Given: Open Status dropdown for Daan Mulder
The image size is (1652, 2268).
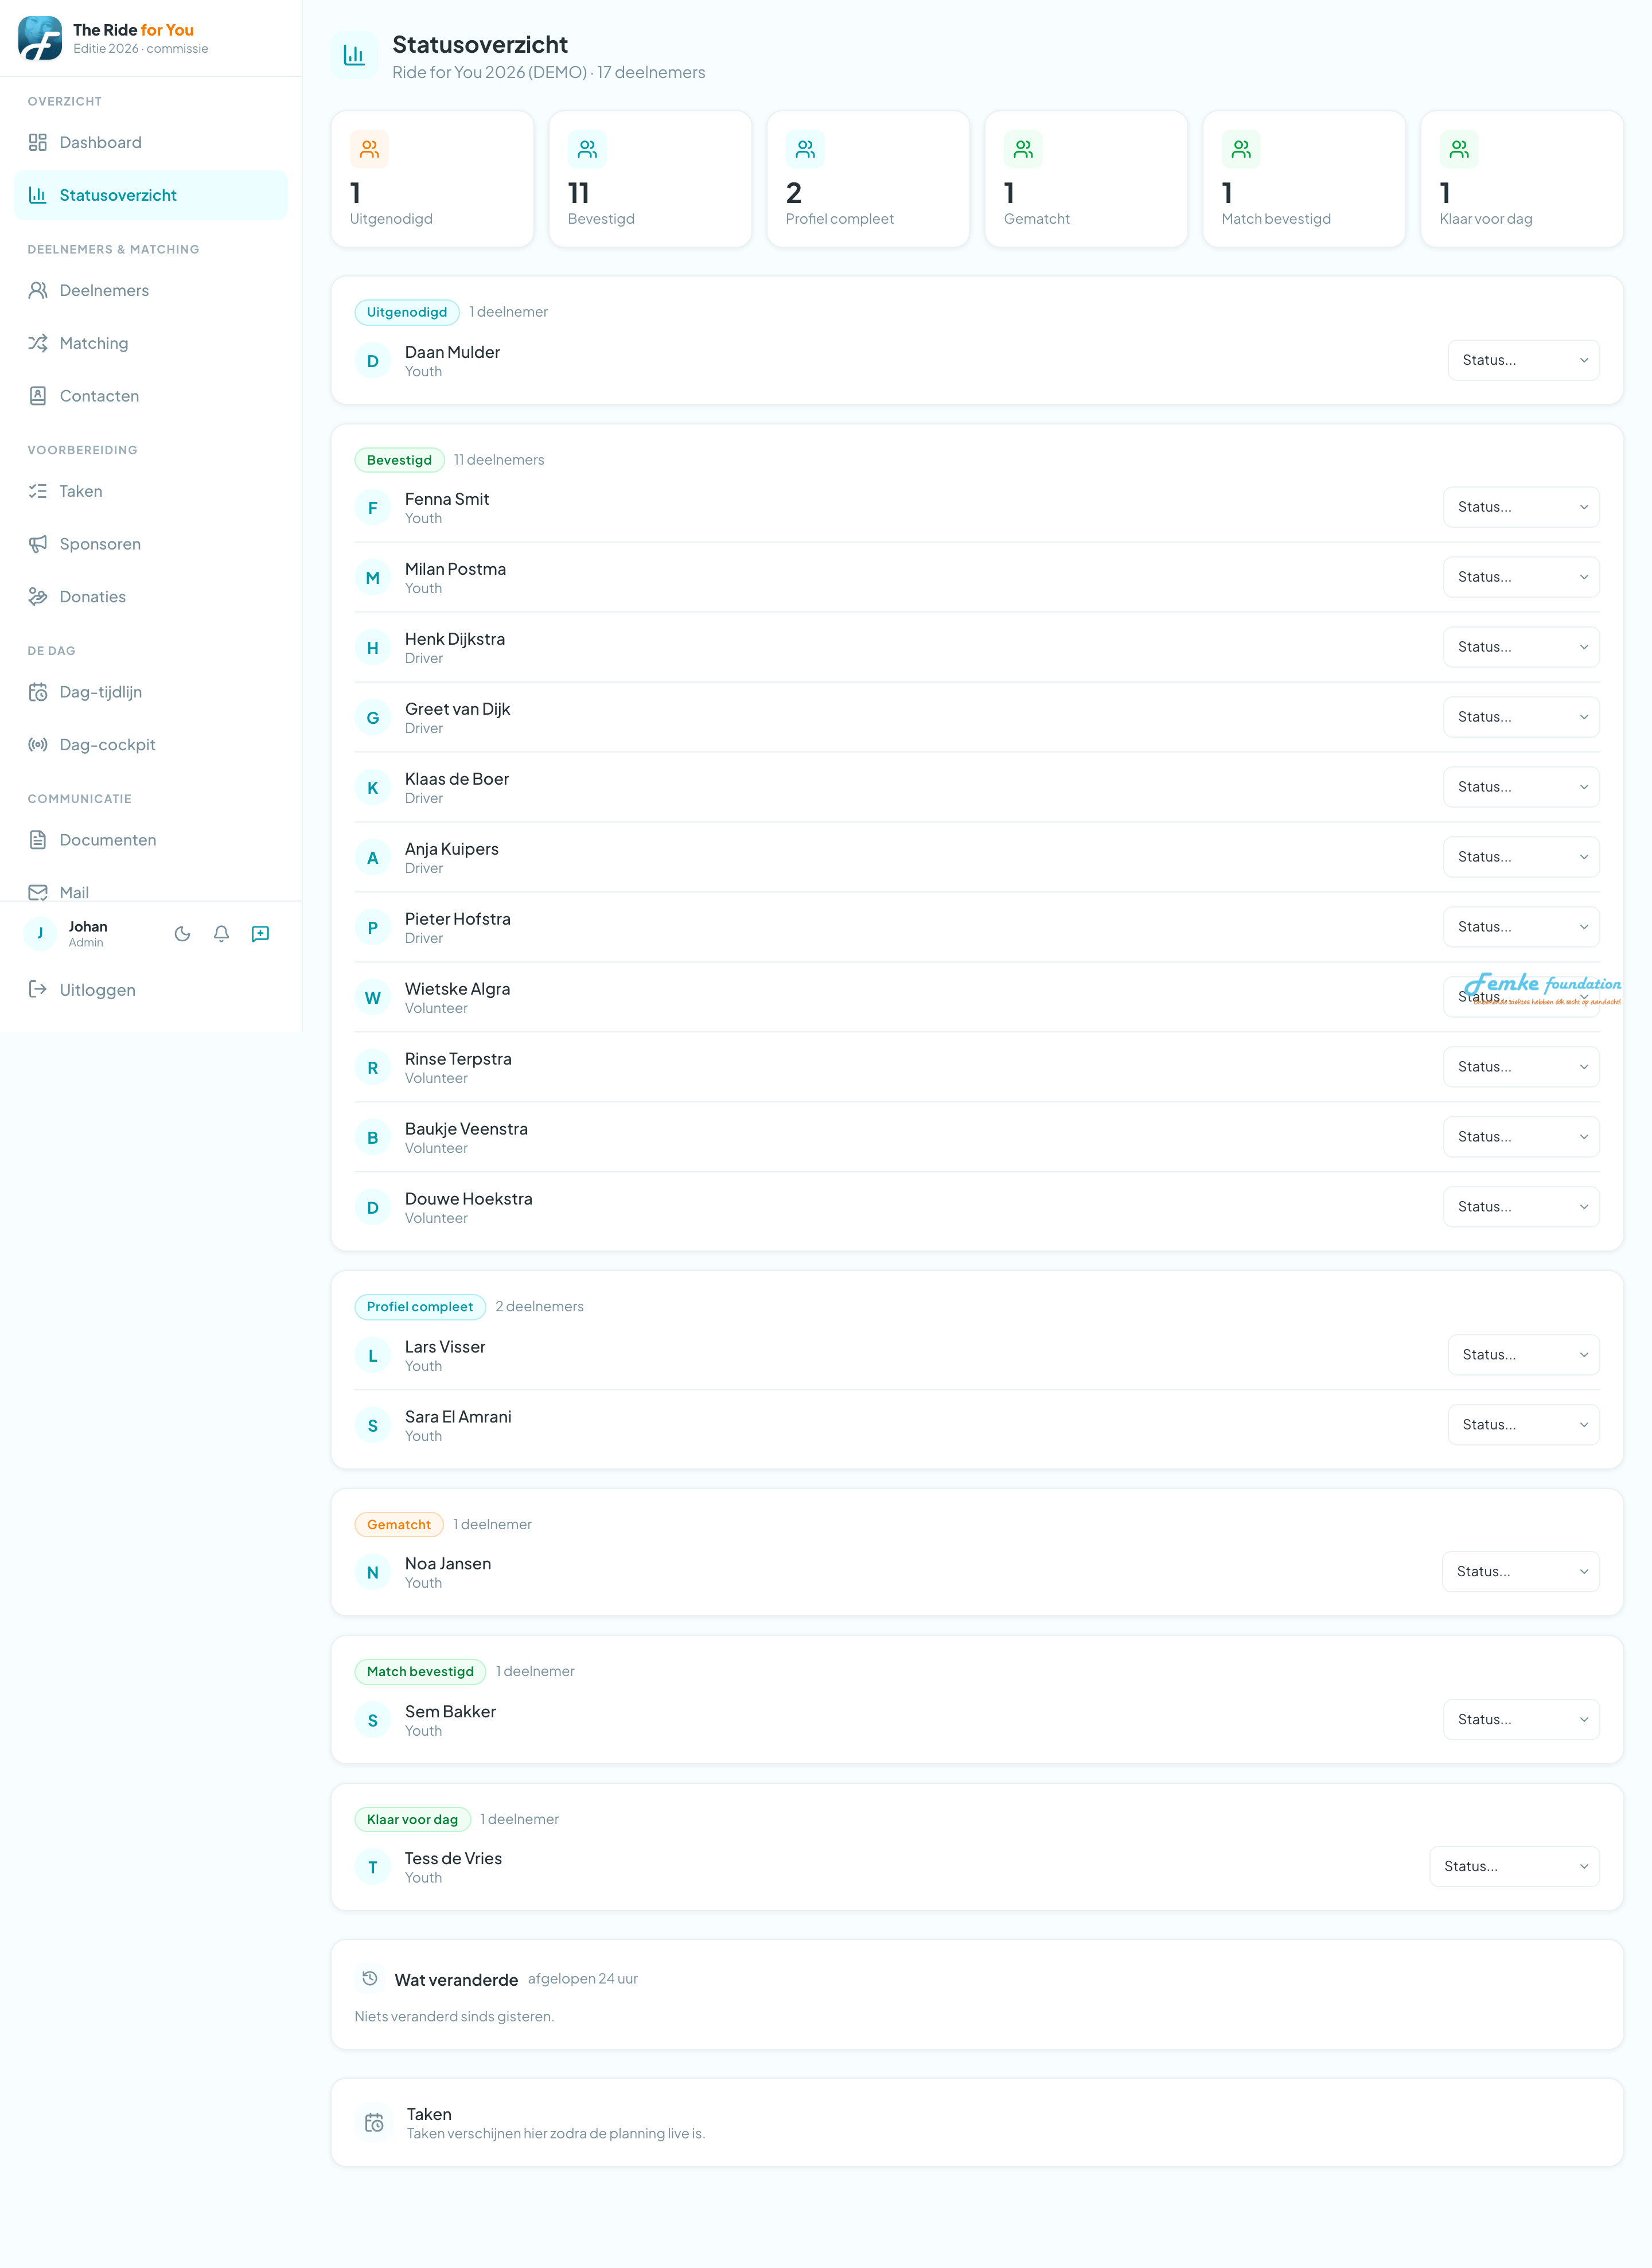Looking at the screenshot, I should click(x=1523, y=360).
